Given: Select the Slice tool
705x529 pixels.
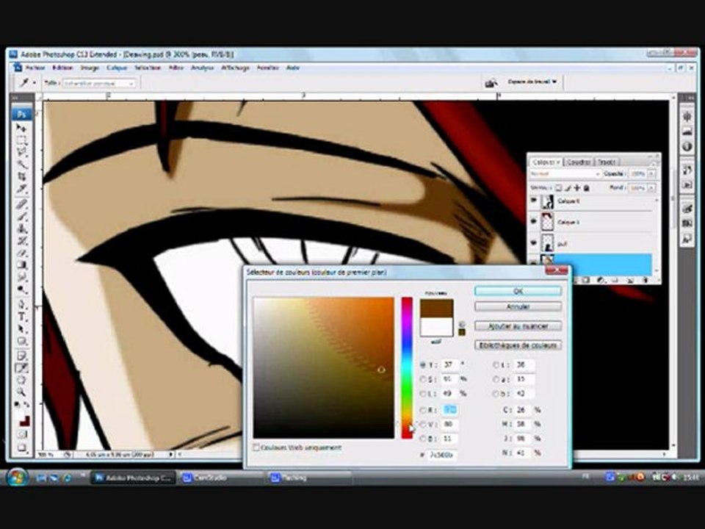Looking at the screenshot, I should [21, 189].
